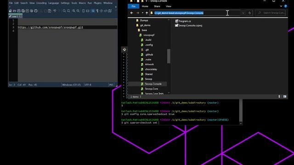Click the Close All toolbar icon
294x165 pixels.
[x=32, y=11]
